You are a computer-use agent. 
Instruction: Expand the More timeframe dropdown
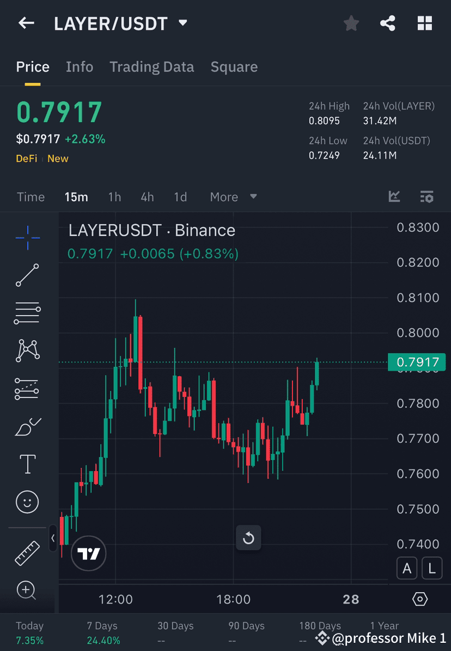point(233,197)
